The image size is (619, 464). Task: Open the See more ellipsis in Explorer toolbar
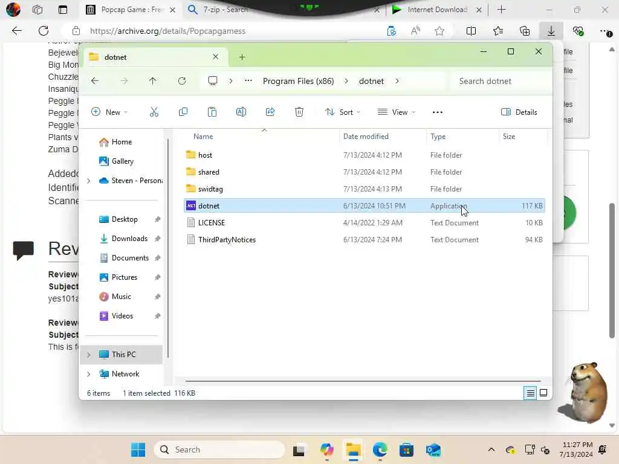(438, 112)
